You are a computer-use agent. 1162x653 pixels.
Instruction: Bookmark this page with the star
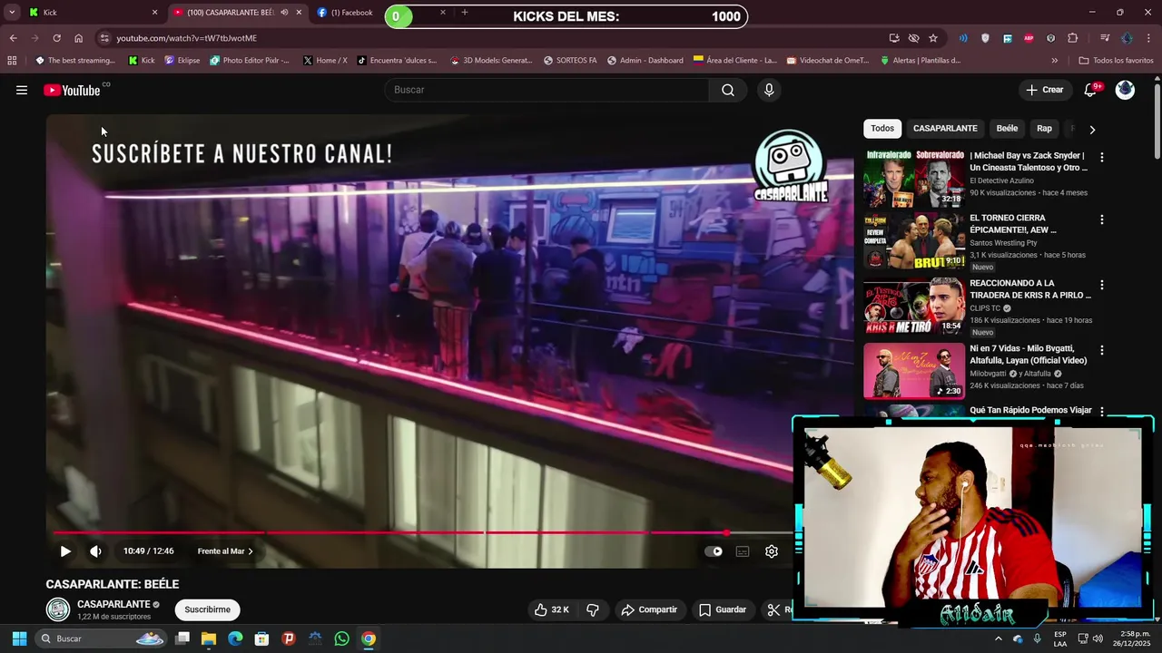click(x=933, y=38)
